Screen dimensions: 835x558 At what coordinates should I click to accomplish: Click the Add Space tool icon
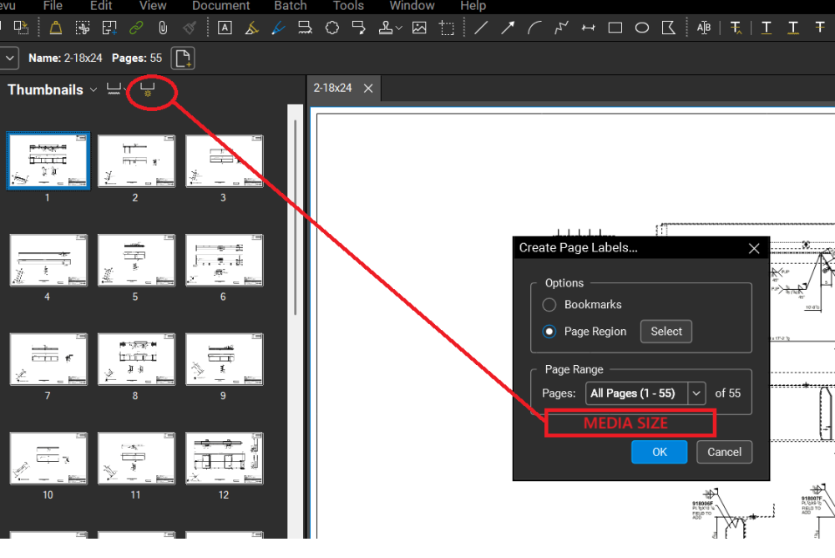[109, 28]
